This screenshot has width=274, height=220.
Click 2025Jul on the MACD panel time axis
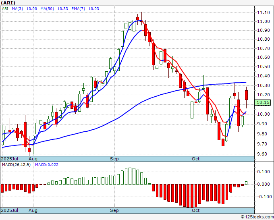coord(10,210)
